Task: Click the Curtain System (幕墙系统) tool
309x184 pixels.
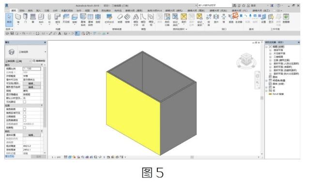Action: coord(83,19)
